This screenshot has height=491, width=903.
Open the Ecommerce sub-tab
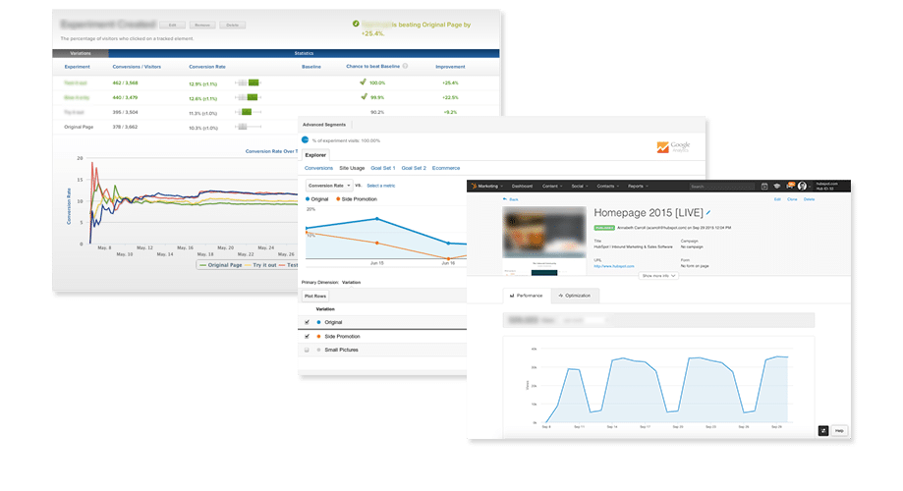pos(446,168)
